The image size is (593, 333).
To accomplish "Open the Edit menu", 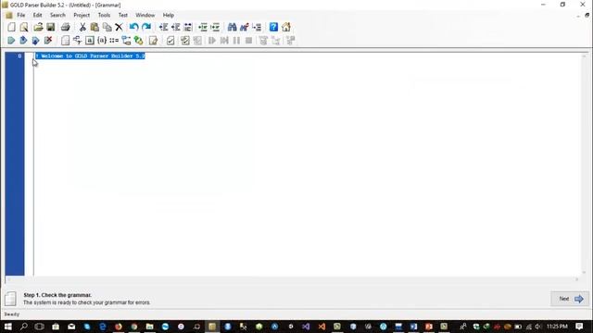I will pos(37,15).
